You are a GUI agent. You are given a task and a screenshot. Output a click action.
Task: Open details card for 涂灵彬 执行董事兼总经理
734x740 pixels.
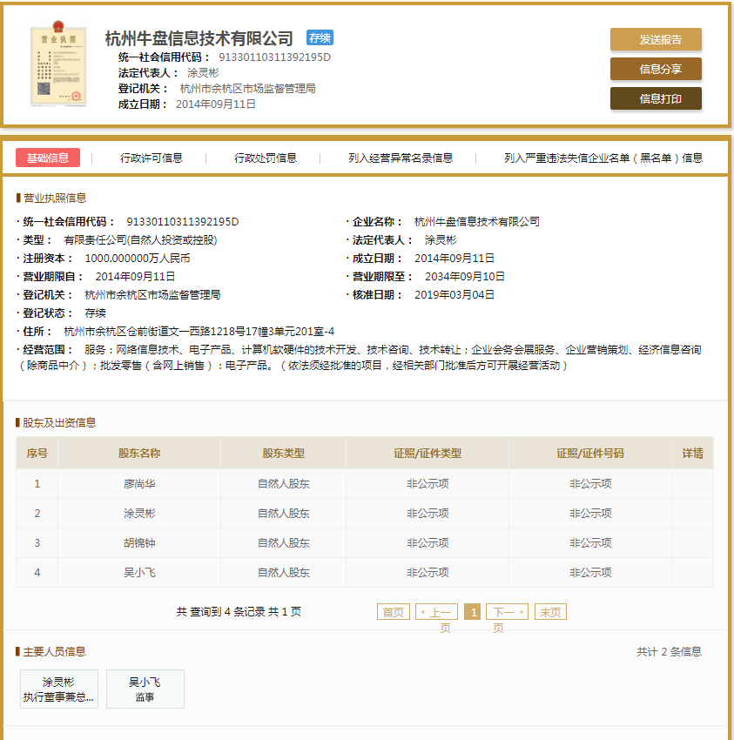click(x=58, y=689)
